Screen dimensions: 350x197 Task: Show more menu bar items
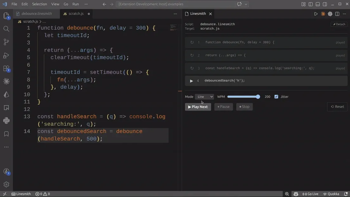[x=86, y=4]
